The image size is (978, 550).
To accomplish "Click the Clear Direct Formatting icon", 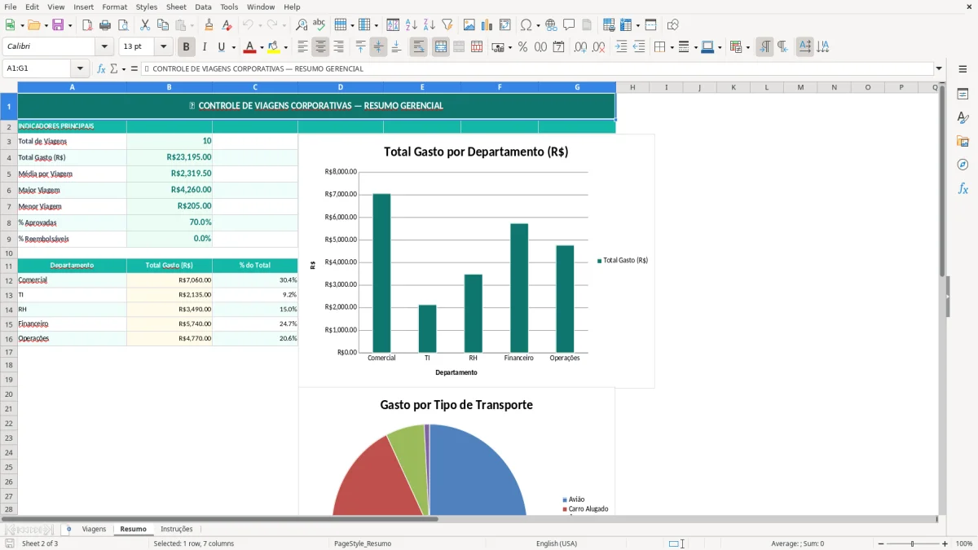I will tap(227, 25).
